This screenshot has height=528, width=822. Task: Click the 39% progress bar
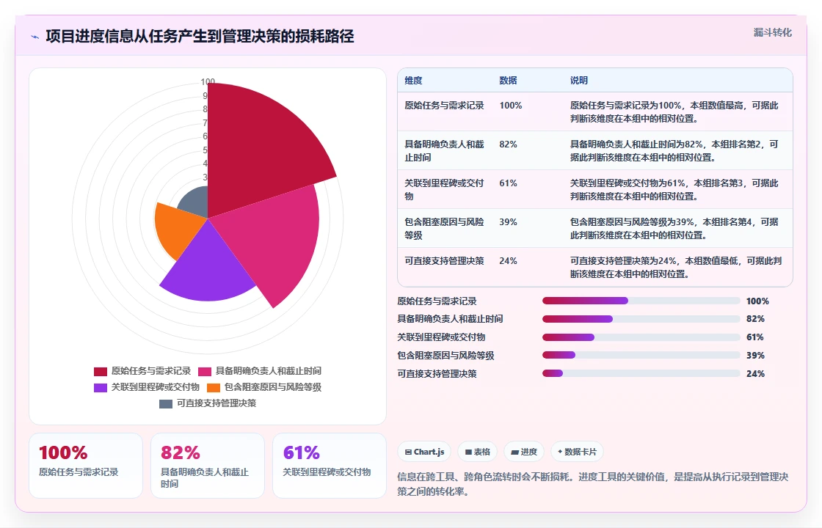click(x=641, y=355)
